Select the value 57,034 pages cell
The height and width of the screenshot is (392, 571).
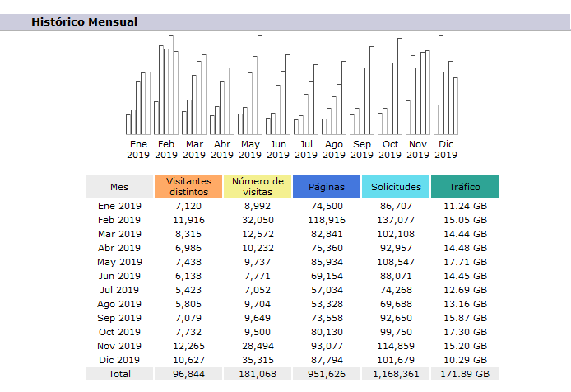327,290
